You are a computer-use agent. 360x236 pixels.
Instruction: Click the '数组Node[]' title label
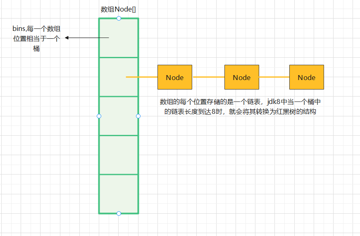(118, 9)
